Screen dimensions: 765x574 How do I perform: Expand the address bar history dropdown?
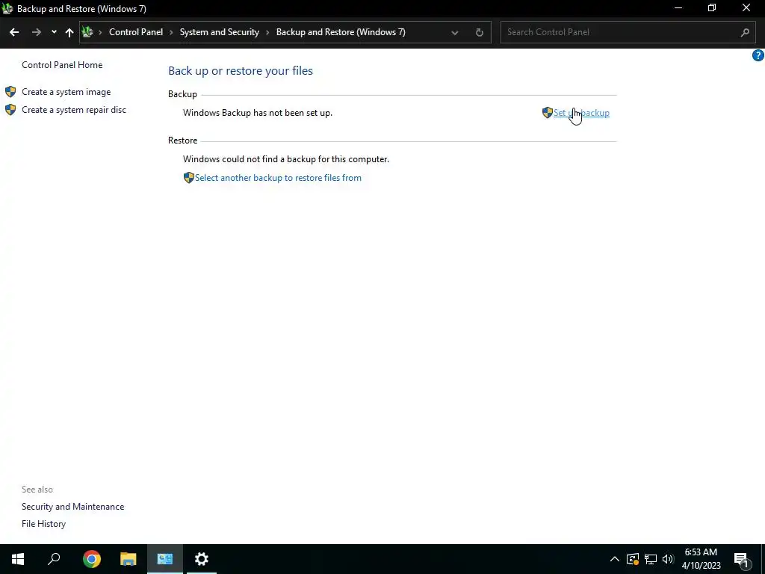[x=455, y=33]
